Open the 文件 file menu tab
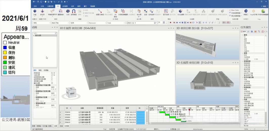Screen dimensions: 269x131 (35, 6)
